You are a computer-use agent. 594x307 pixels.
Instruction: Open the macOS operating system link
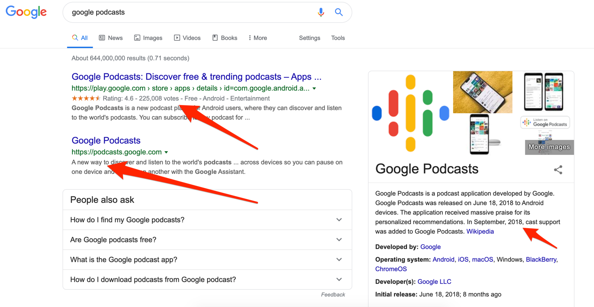tap(483, 259)
